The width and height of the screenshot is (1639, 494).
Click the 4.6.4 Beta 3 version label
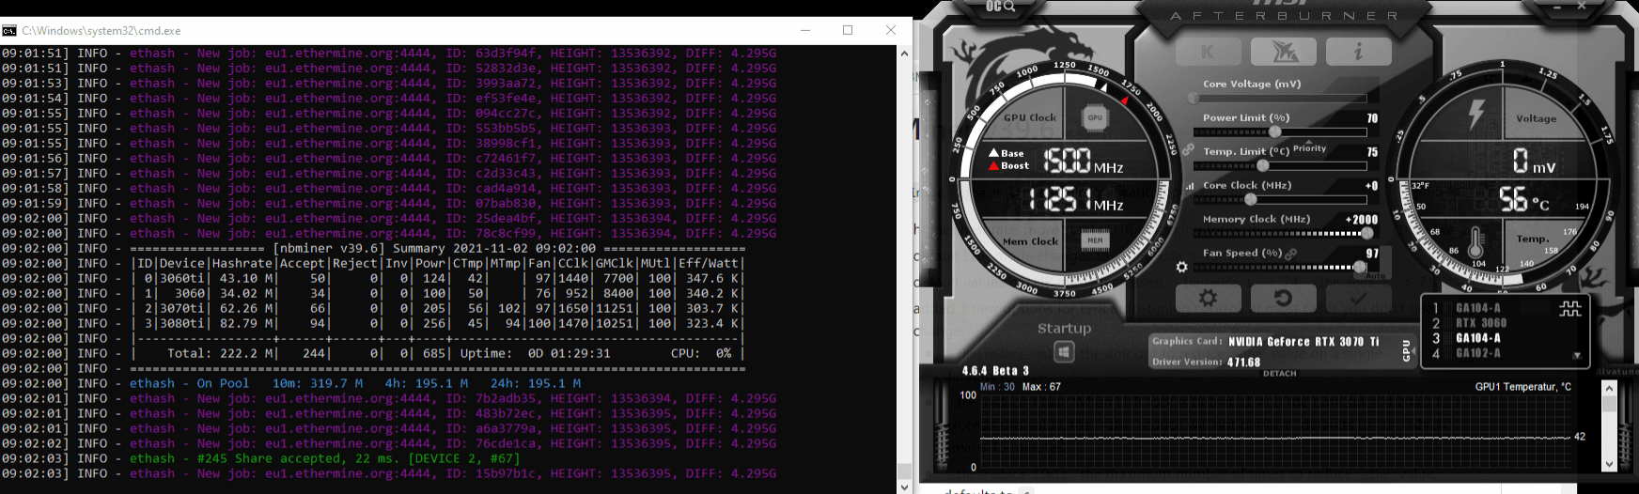point(995,371)
